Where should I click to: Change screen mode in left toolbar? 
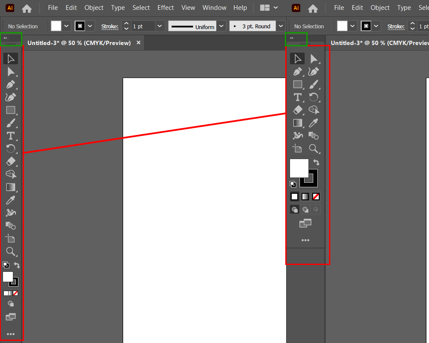11,317
